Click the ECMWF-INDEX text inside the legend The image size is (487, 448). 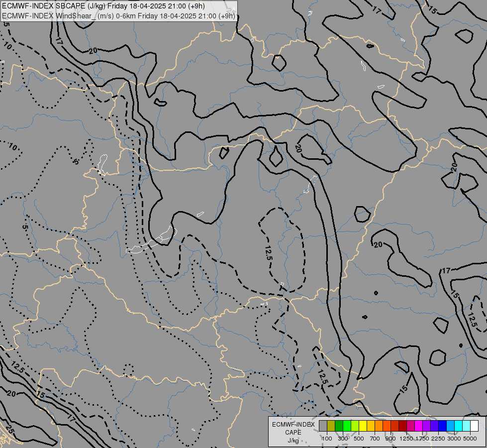coord(293,425)
